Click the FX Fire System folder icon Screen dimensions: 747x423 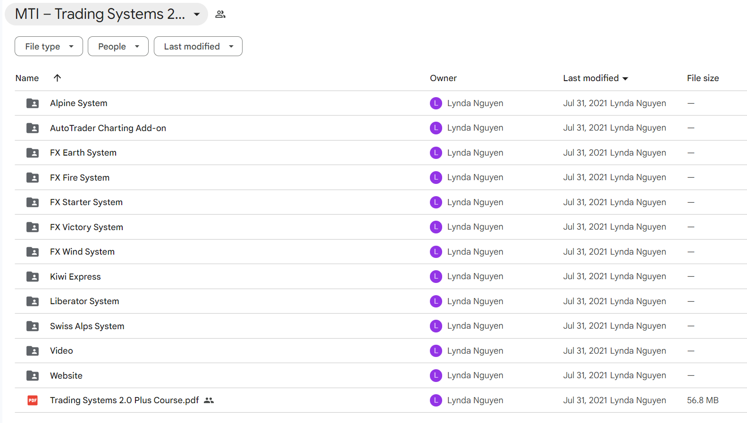point(33,177)
